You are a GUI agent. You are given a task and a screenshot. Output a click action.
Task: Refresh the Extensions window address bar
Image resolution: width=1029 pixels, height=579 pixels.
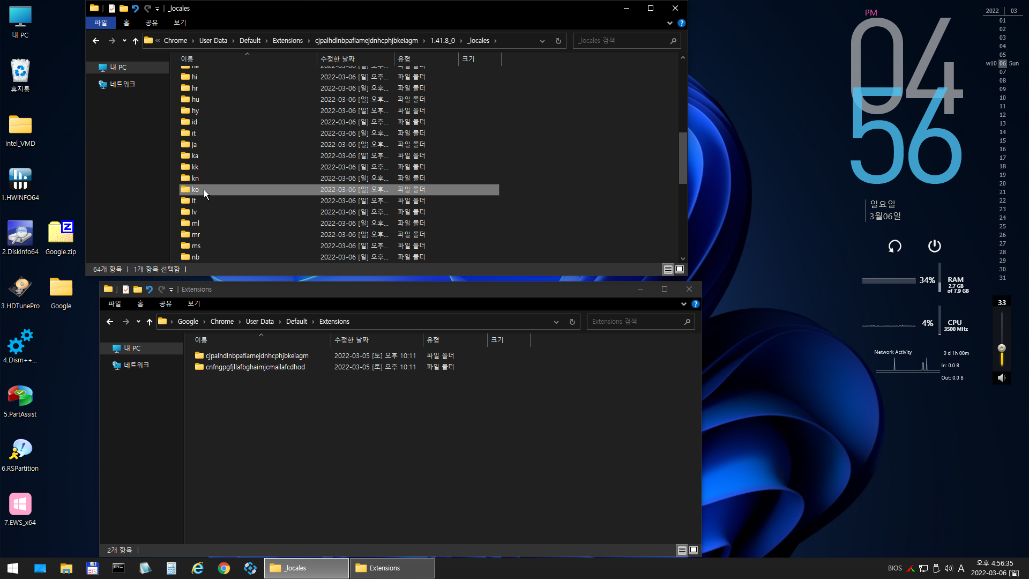pyautogui.click(x=572, y=322)
